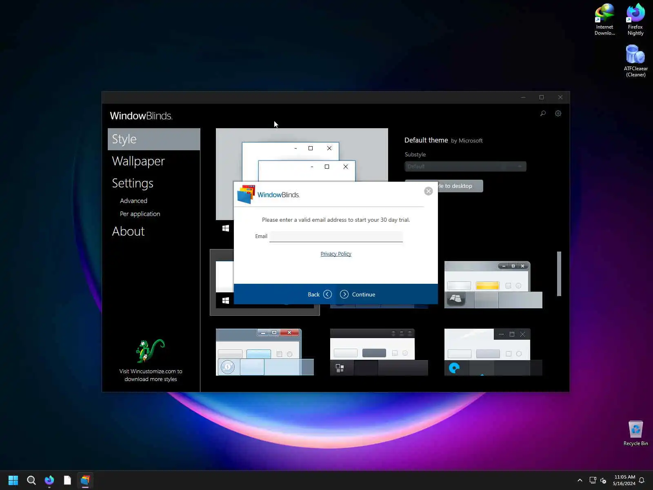Open the Firefox Nightly desktop shortcut
This screenshot has width=653, height=490.
click(x=635, y=20)
